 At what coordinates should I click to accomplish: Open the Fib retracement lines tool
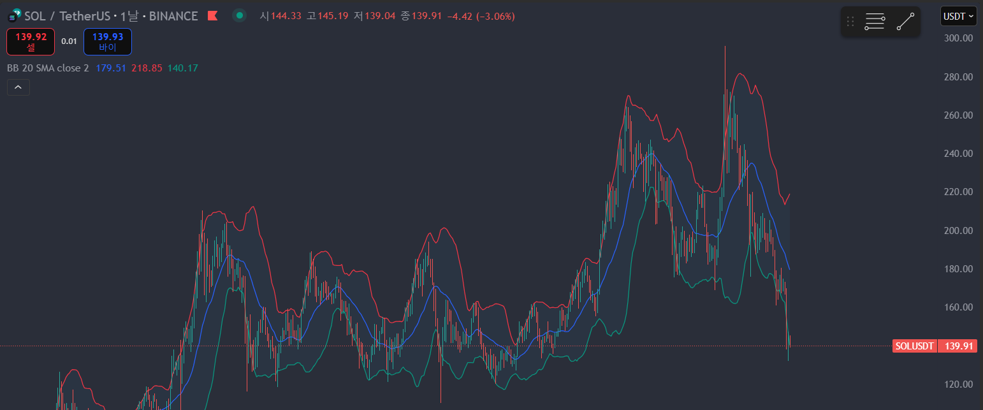pos(875,22)
